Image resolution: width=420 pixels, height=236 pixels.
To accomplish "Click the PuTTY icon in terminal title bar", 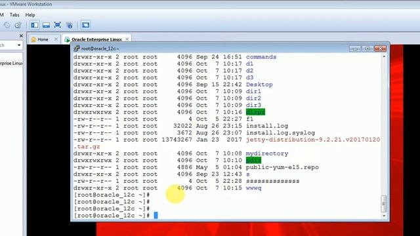I will click(x=77, y=48).
